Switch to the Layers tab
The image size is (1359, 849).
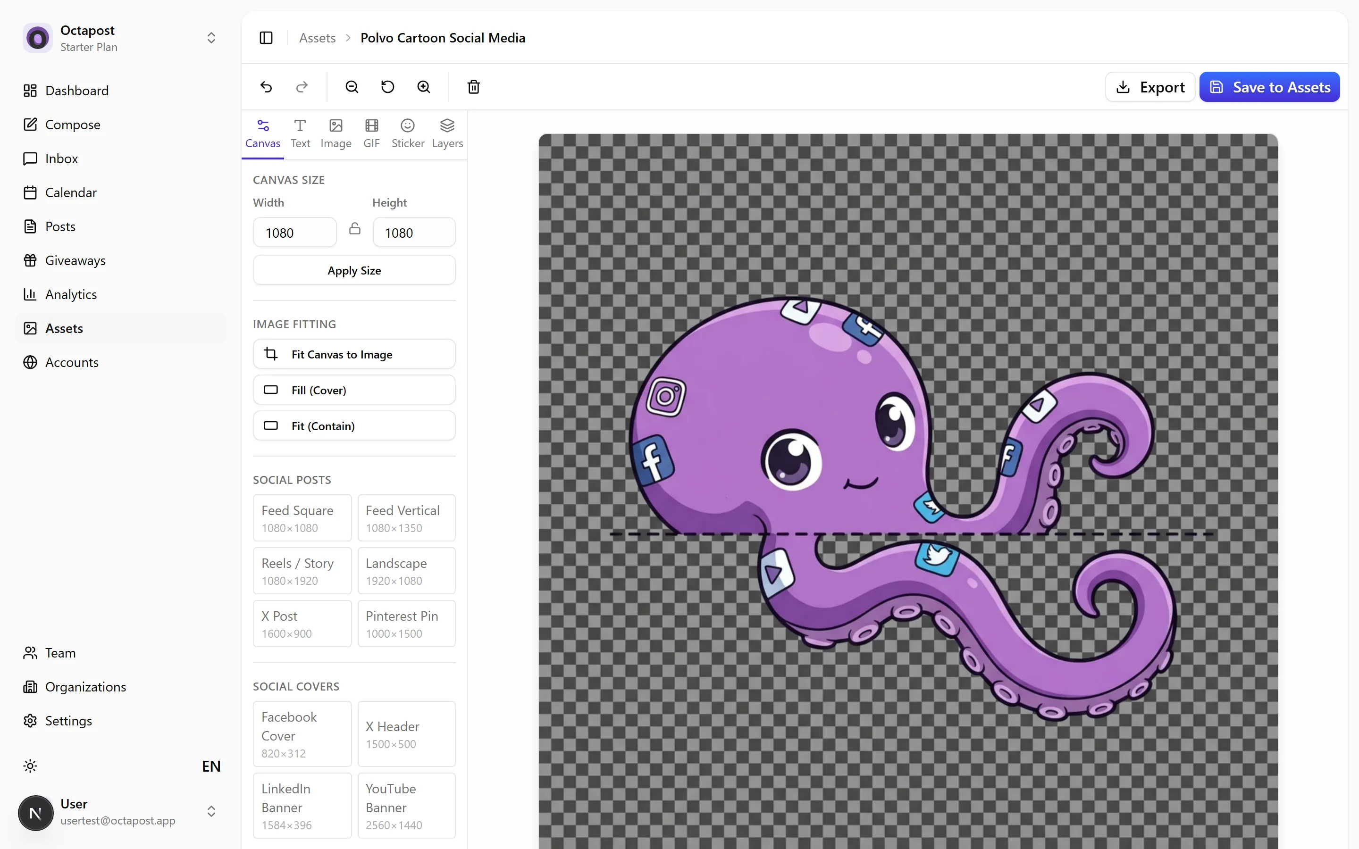coord(447,134)
